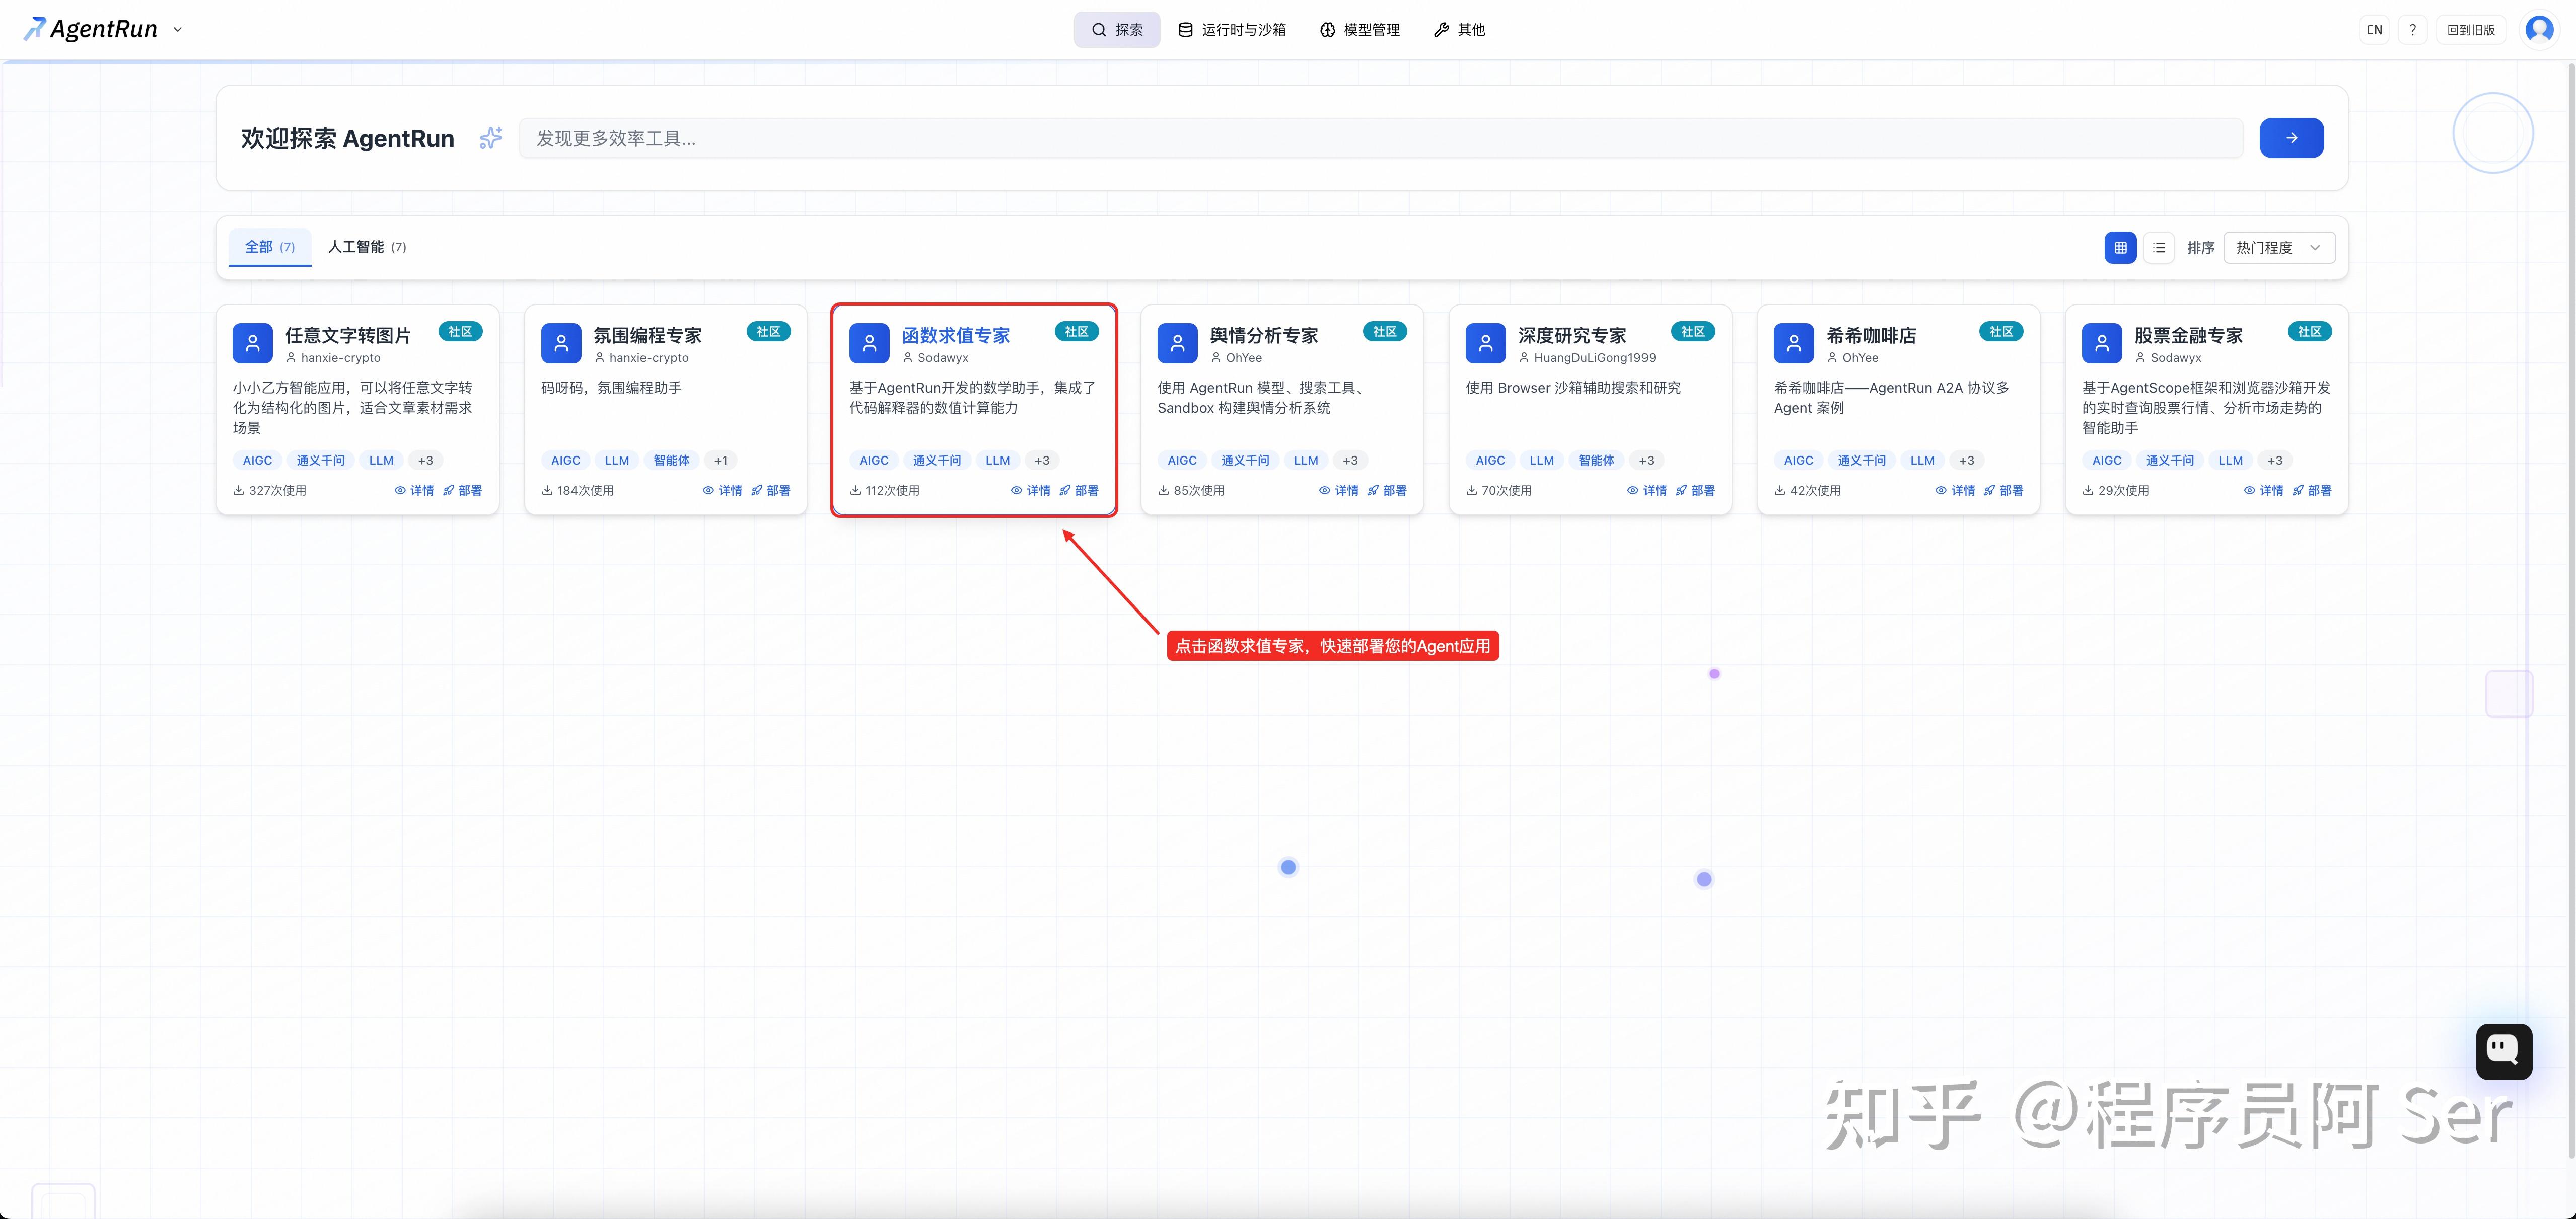Open the 模型管理 menu

pyautogui.click(x=1360, y=30)
